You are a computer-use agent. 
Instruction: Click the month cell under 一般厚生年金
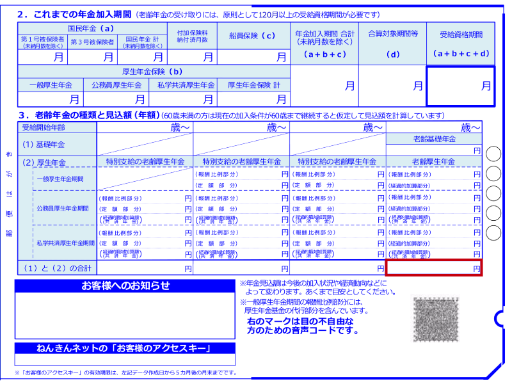pos(51,99)
